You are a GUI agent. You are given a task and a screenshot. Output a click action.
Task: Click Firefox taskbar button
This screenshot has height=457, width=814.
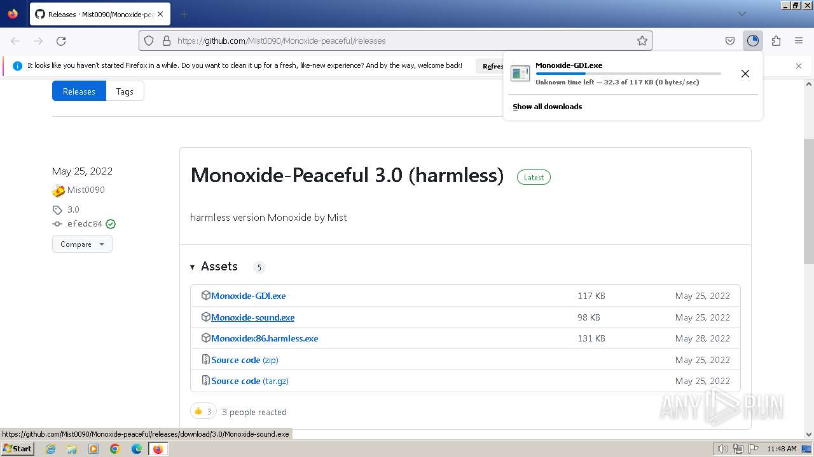(x=158, y=449)
